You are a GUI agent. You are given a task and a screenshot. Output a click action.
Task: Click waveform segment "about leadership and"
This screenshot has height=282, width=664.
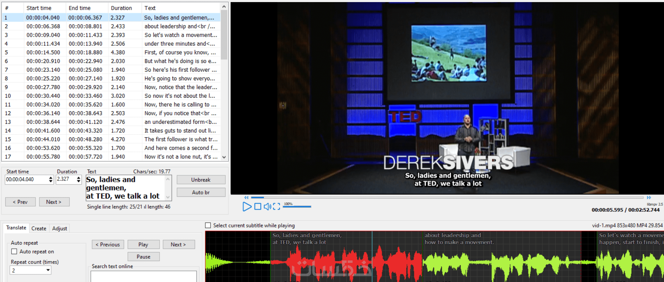(x=502, y=257)
